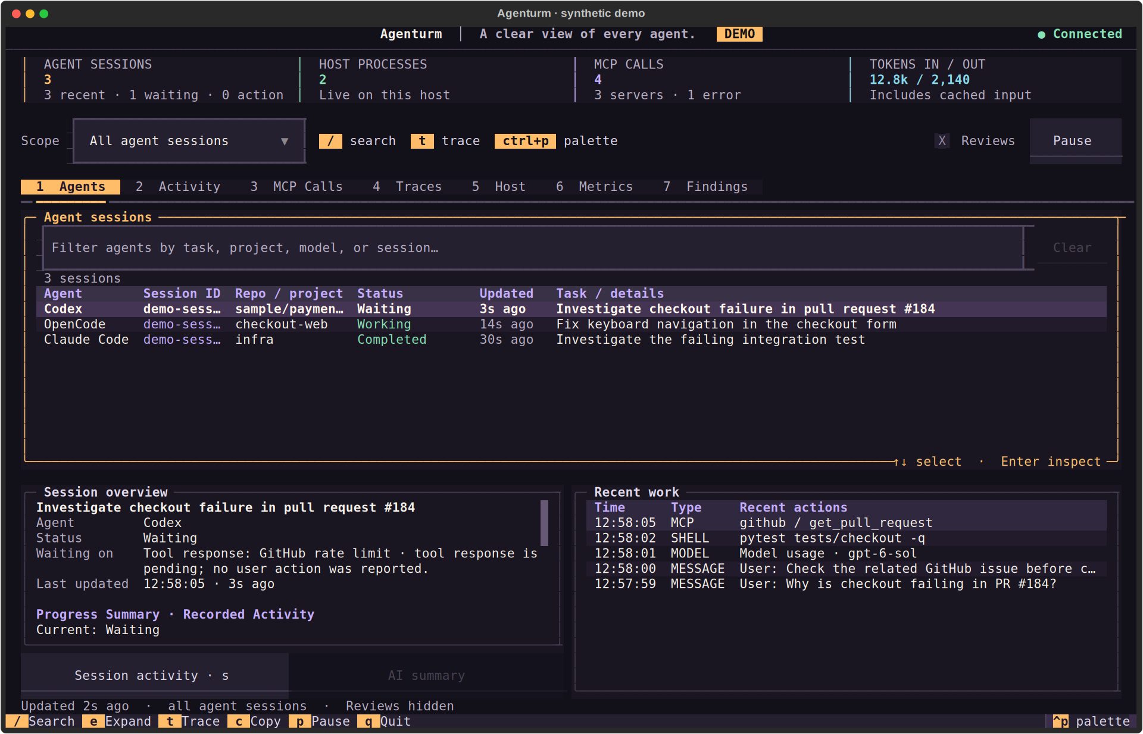This screenshot has width=1143, height=734.
Task: Click the 'github / get_pull_request' recent action row
Action: coord(847,523)
